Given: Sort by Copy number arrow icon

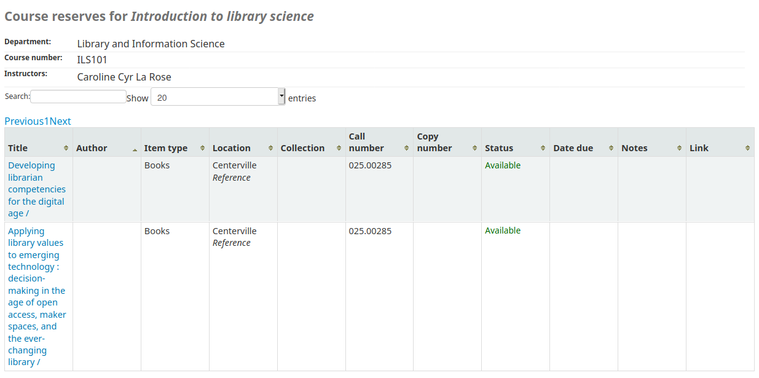Looking at the screenshot, I should 475,148.
